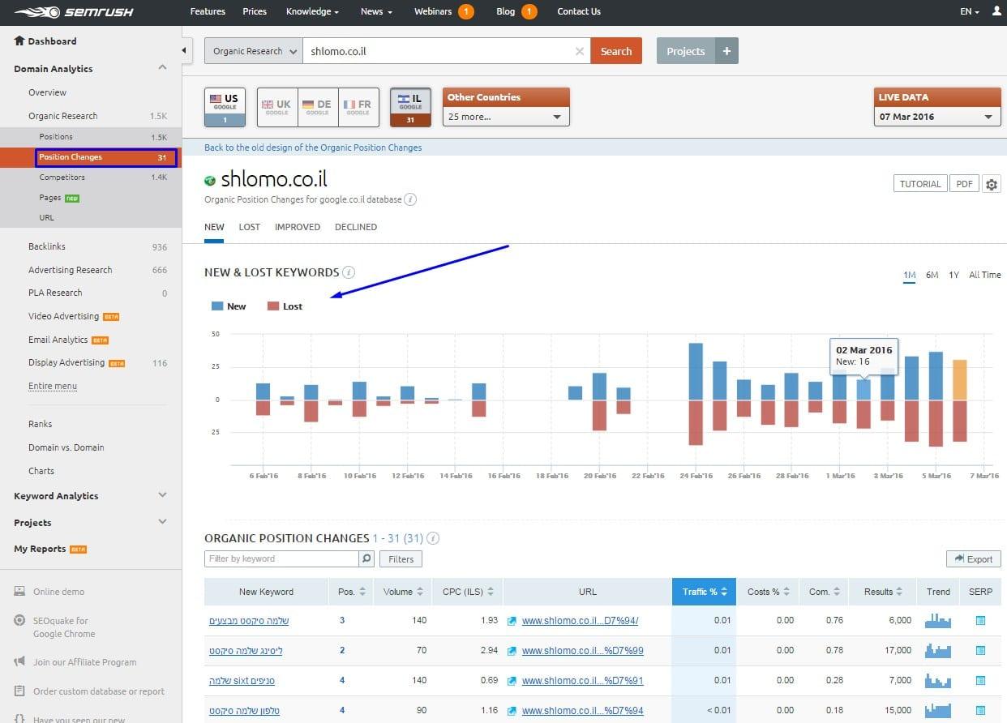The width and height of the screenshot is (1007, 723).
Task: Click the Dashboard home icon
Action: [19, 41]
